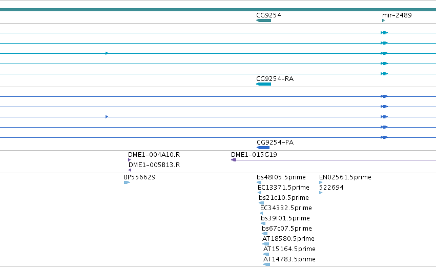This screenshot has height=267, width=436.
Task: Click the AT15164.5prime glyph
Action: tap(266, 254)
